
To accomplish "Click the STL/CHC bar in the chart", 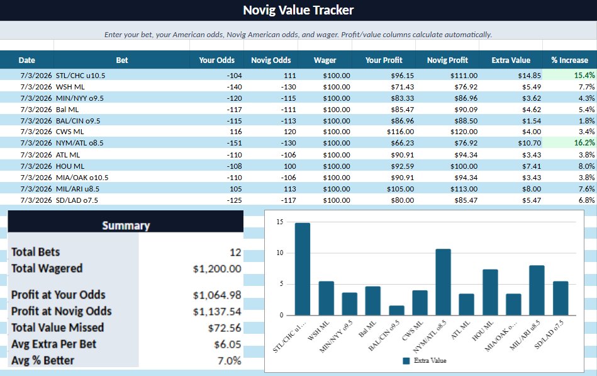I will coord(303,269).
